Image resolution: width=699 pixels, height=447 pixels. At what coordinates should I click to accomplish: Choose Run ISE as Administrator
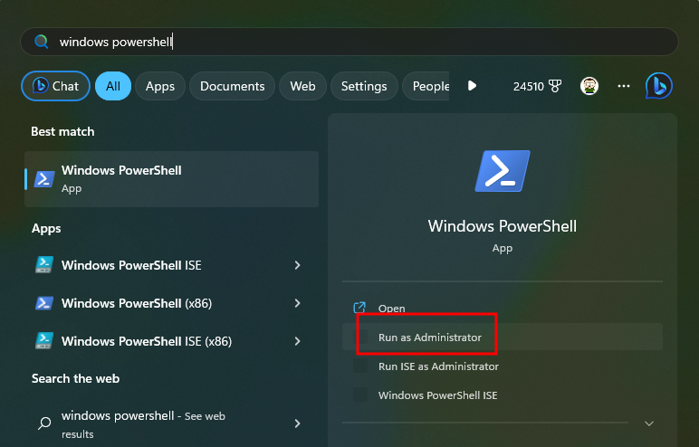503,366
